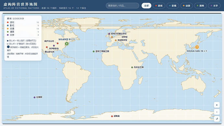Reset the map view with rotate icon

coord(217,119)
